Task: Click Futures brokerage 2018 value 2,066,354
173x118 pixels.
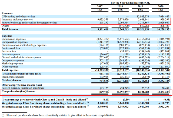Action: point(123,23)
